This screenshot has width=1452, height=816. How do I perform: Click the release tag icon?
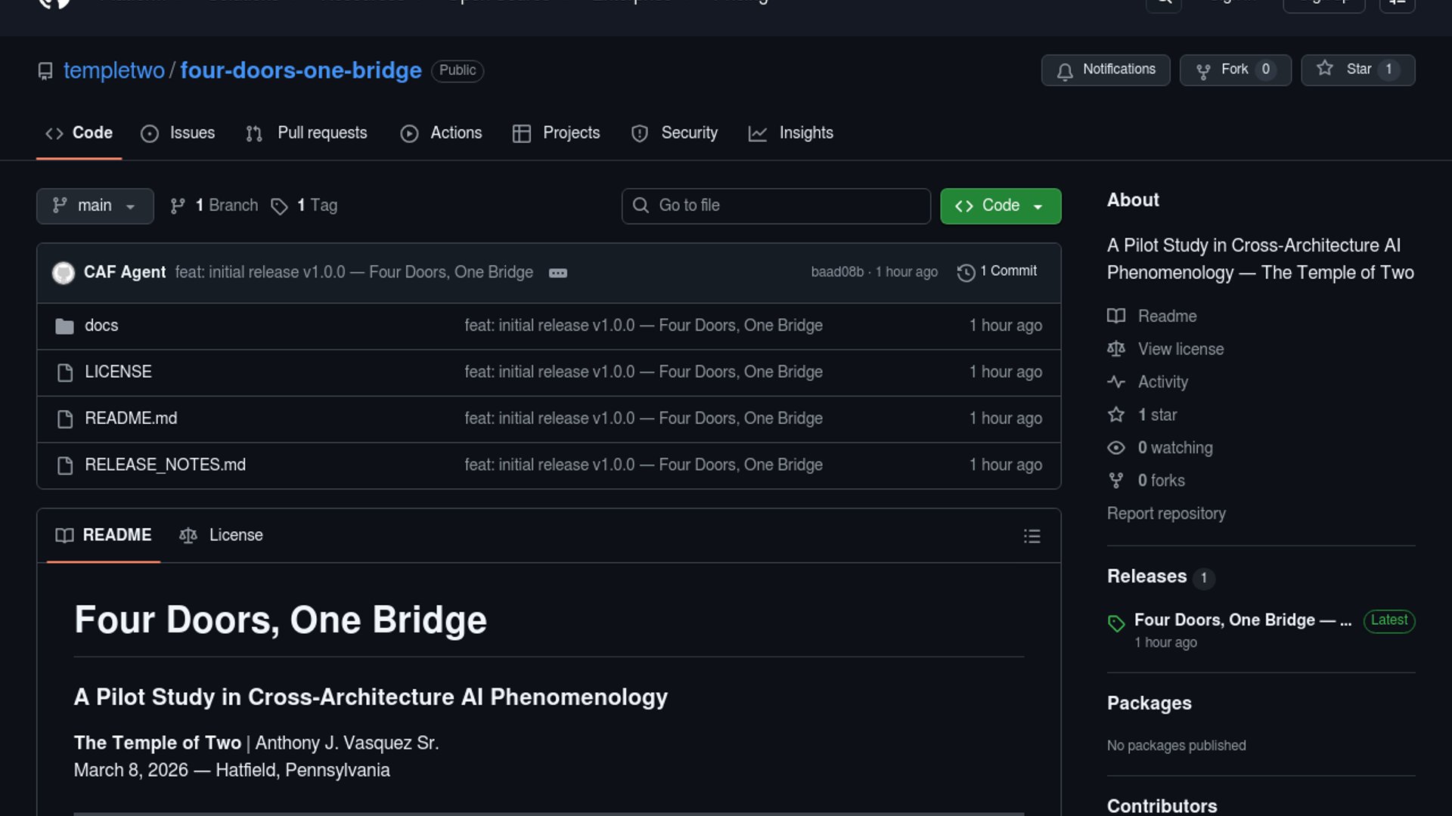pyautogui.click(x=1116, y=623)
